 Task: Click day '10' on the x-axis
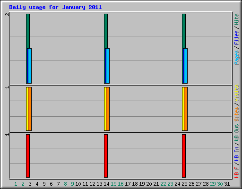click(x=78, y=184)
